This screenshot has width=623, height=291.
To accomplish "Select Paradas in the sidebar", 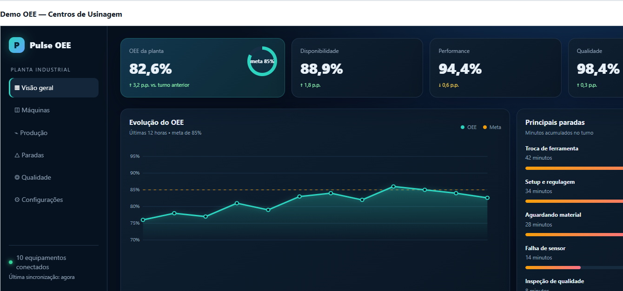I will tap(53, 155).
